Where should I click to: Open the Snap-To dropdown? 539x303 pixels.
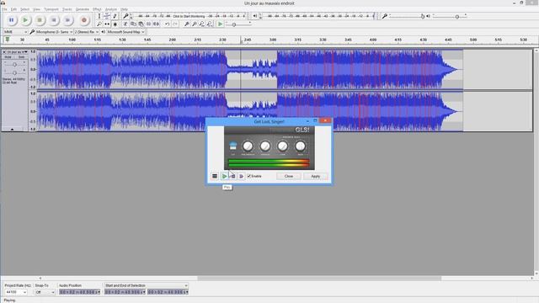[x=45, y=292]
